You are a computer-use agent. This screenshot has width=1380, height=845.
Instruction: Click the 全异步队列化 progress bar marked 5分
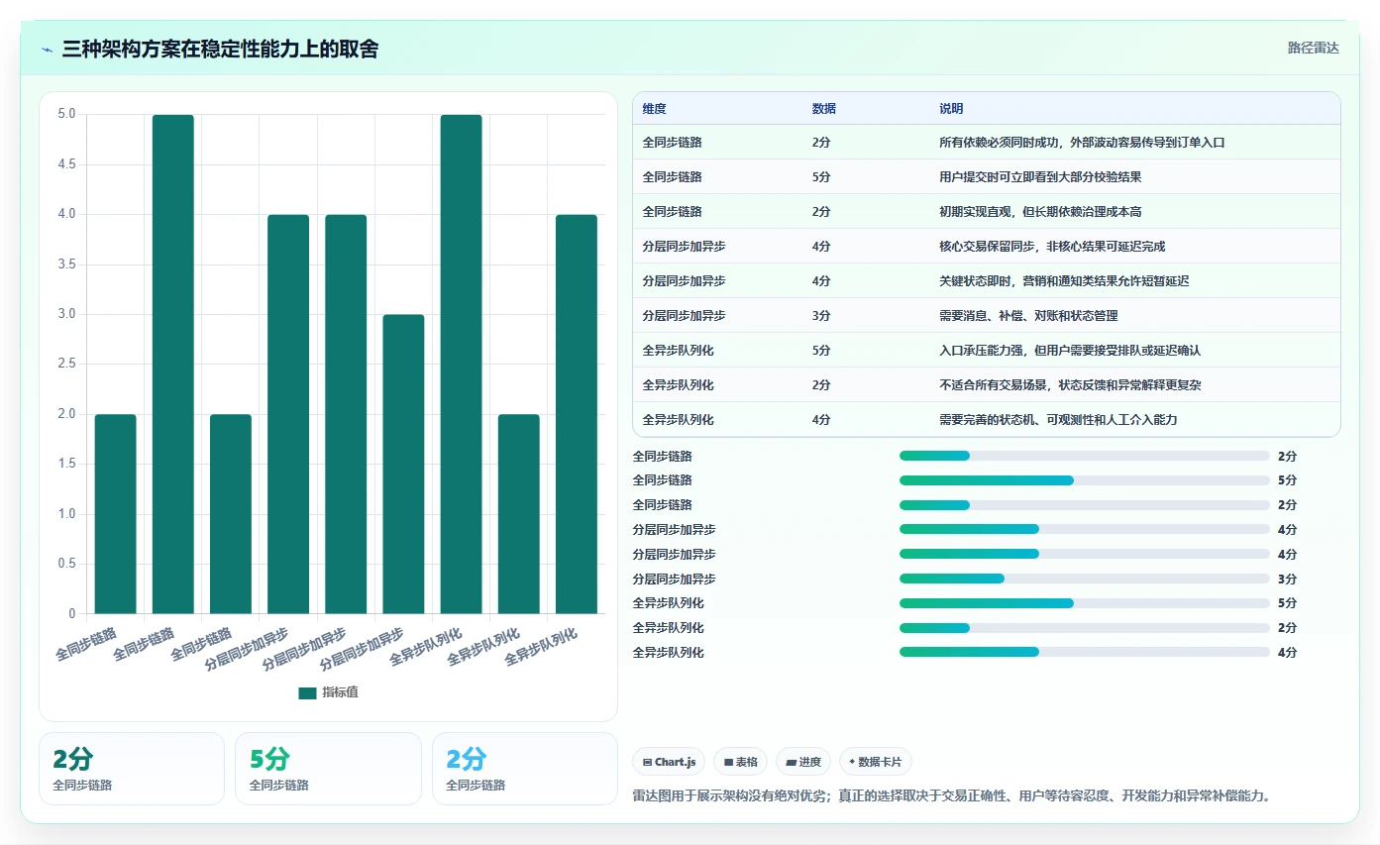(1084, 603)
